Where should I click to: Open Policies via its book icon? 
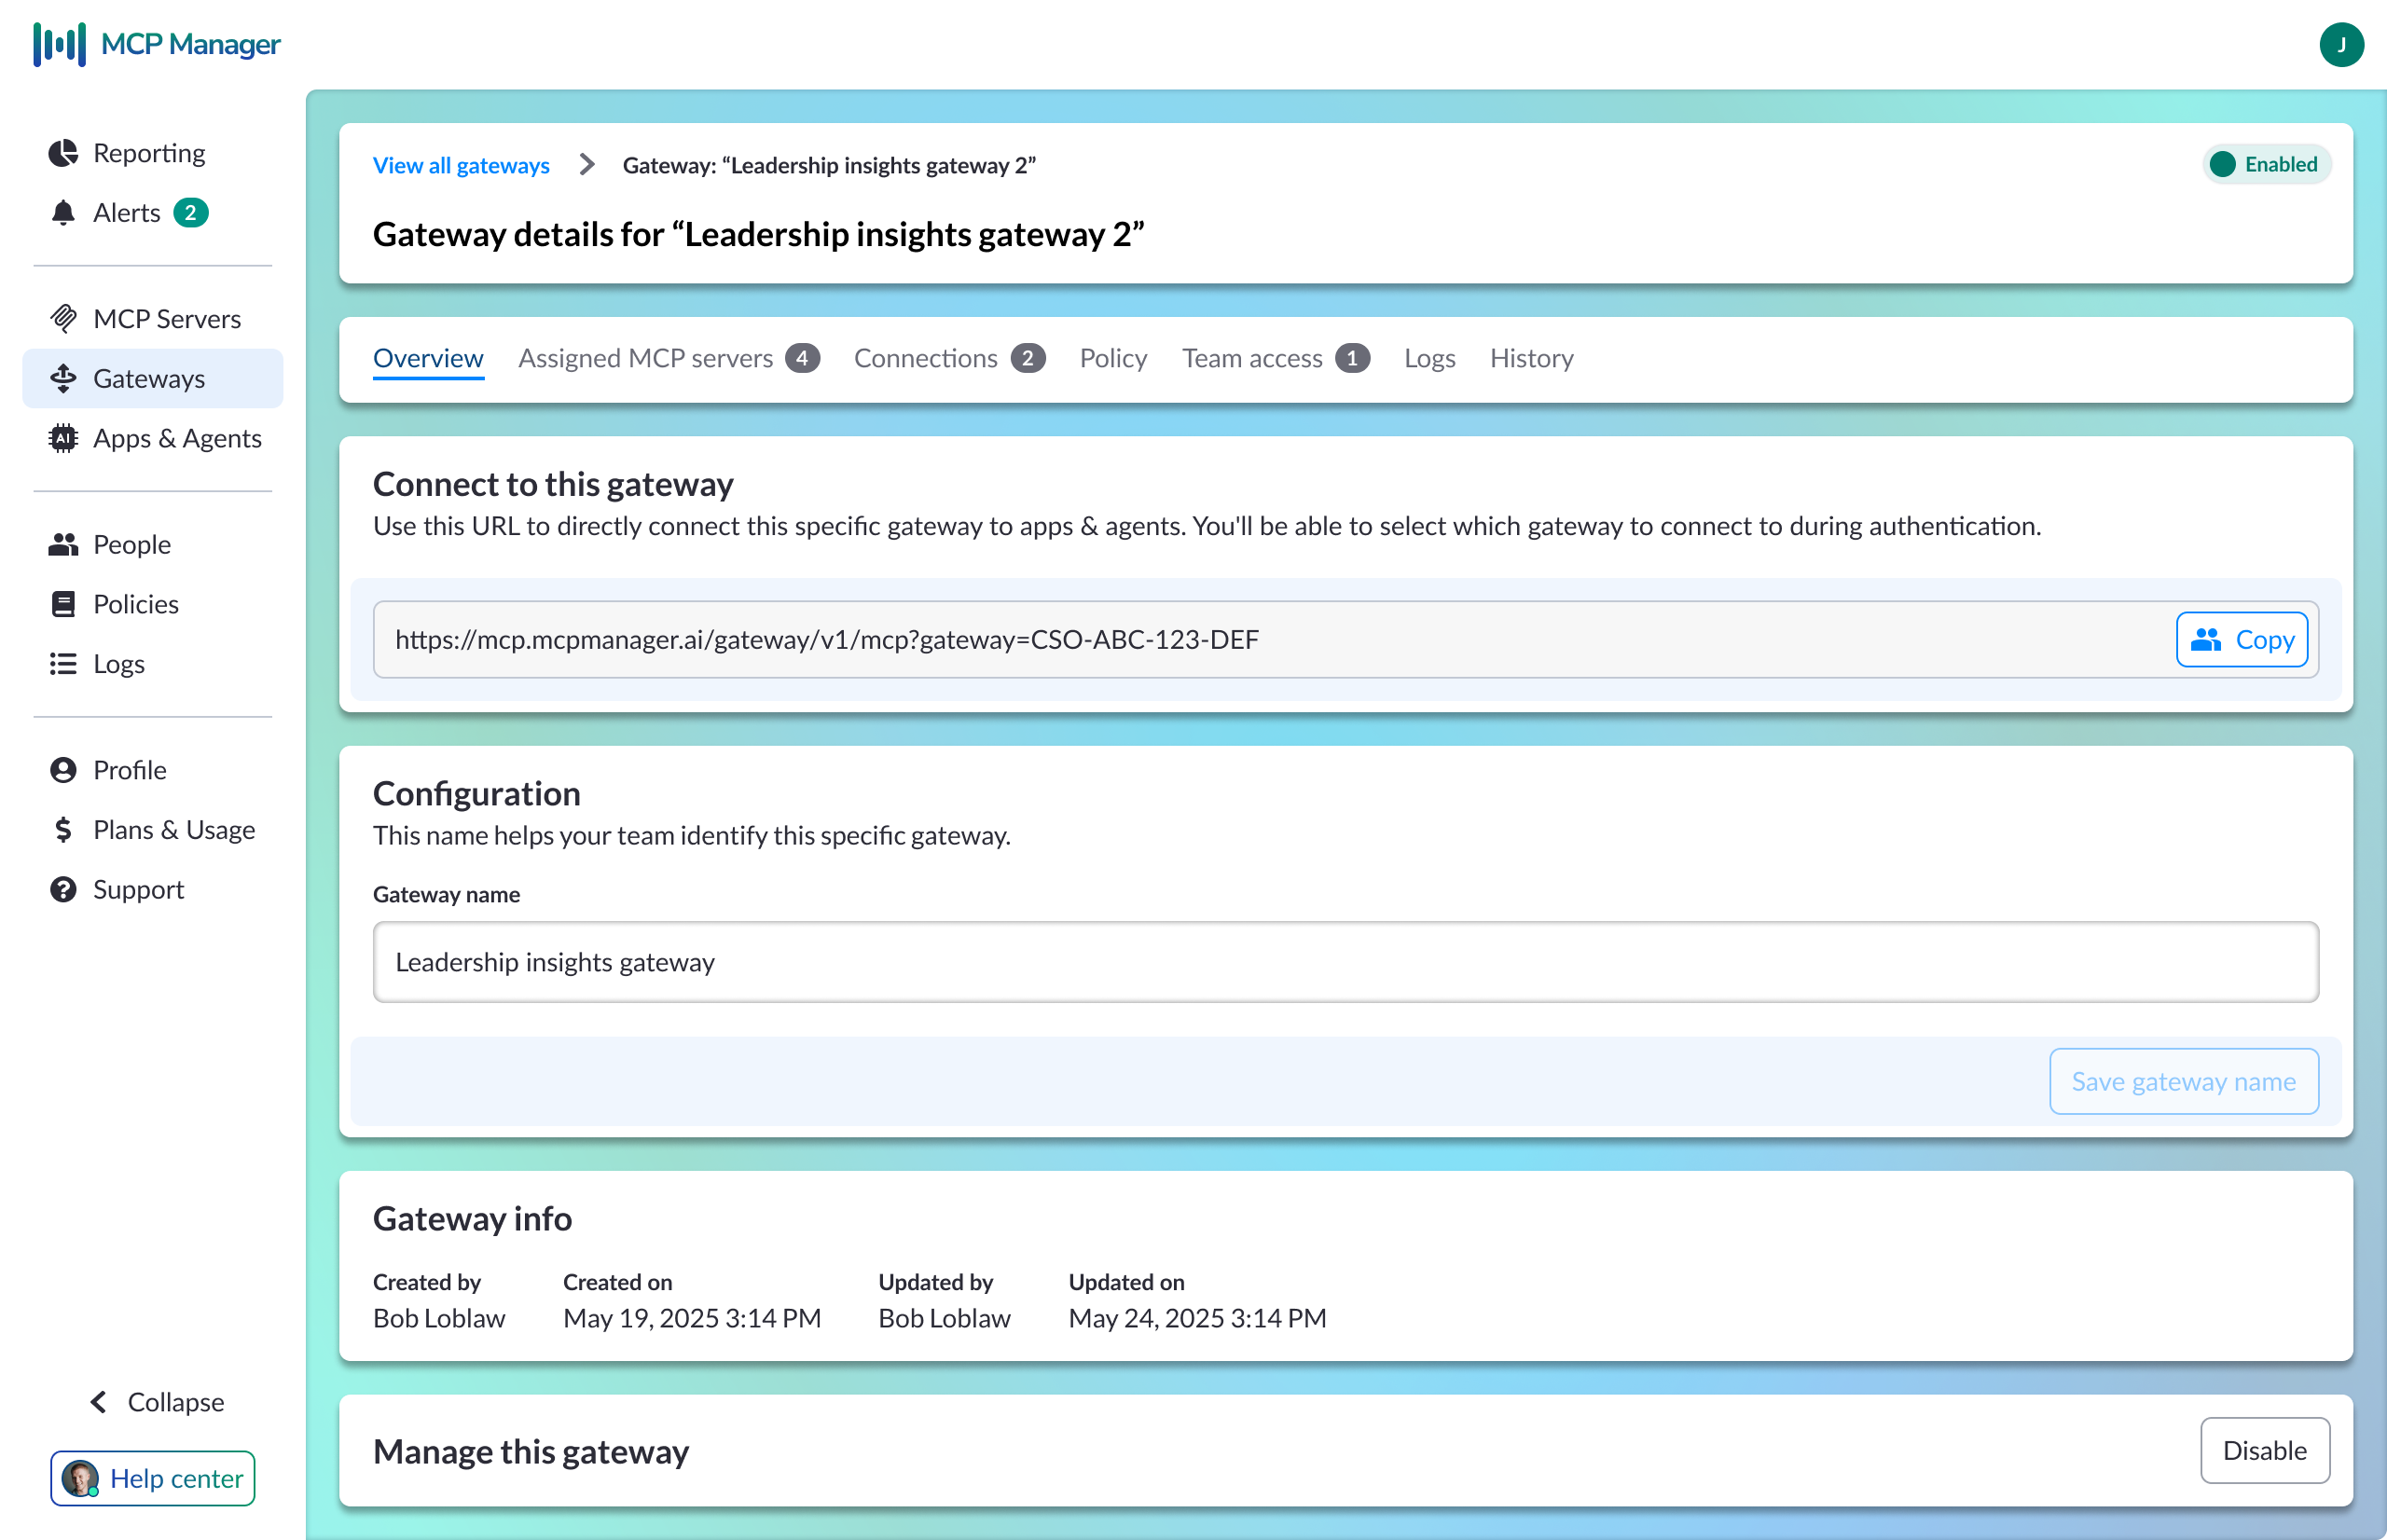[63, 604]
